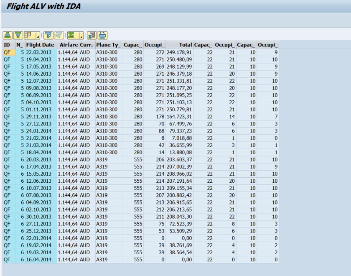Expand the dropdown arrow beside Group icon
Image resolution: width=351 pixels, height=276 pixels.
[37, 35]
